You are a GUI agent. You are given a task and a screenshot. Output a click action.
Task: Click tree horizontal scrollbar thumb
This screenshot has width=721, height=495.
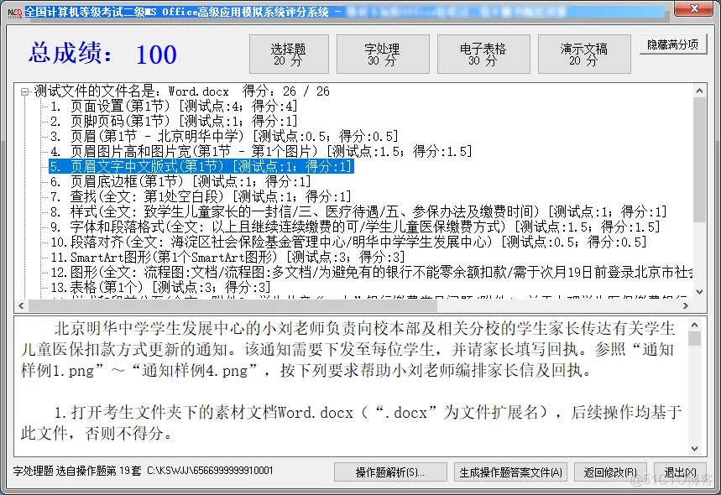232,305
